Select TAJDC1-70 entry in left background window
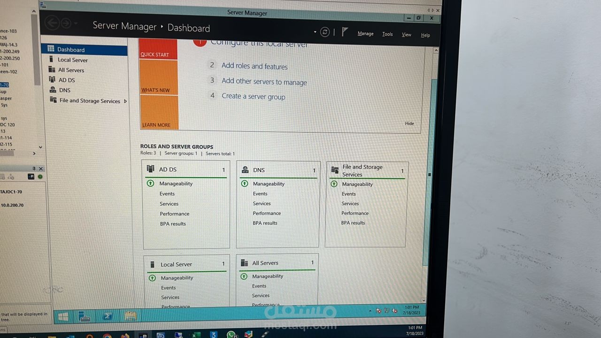This screenshot has width=601, height=338. coord(11,192)
